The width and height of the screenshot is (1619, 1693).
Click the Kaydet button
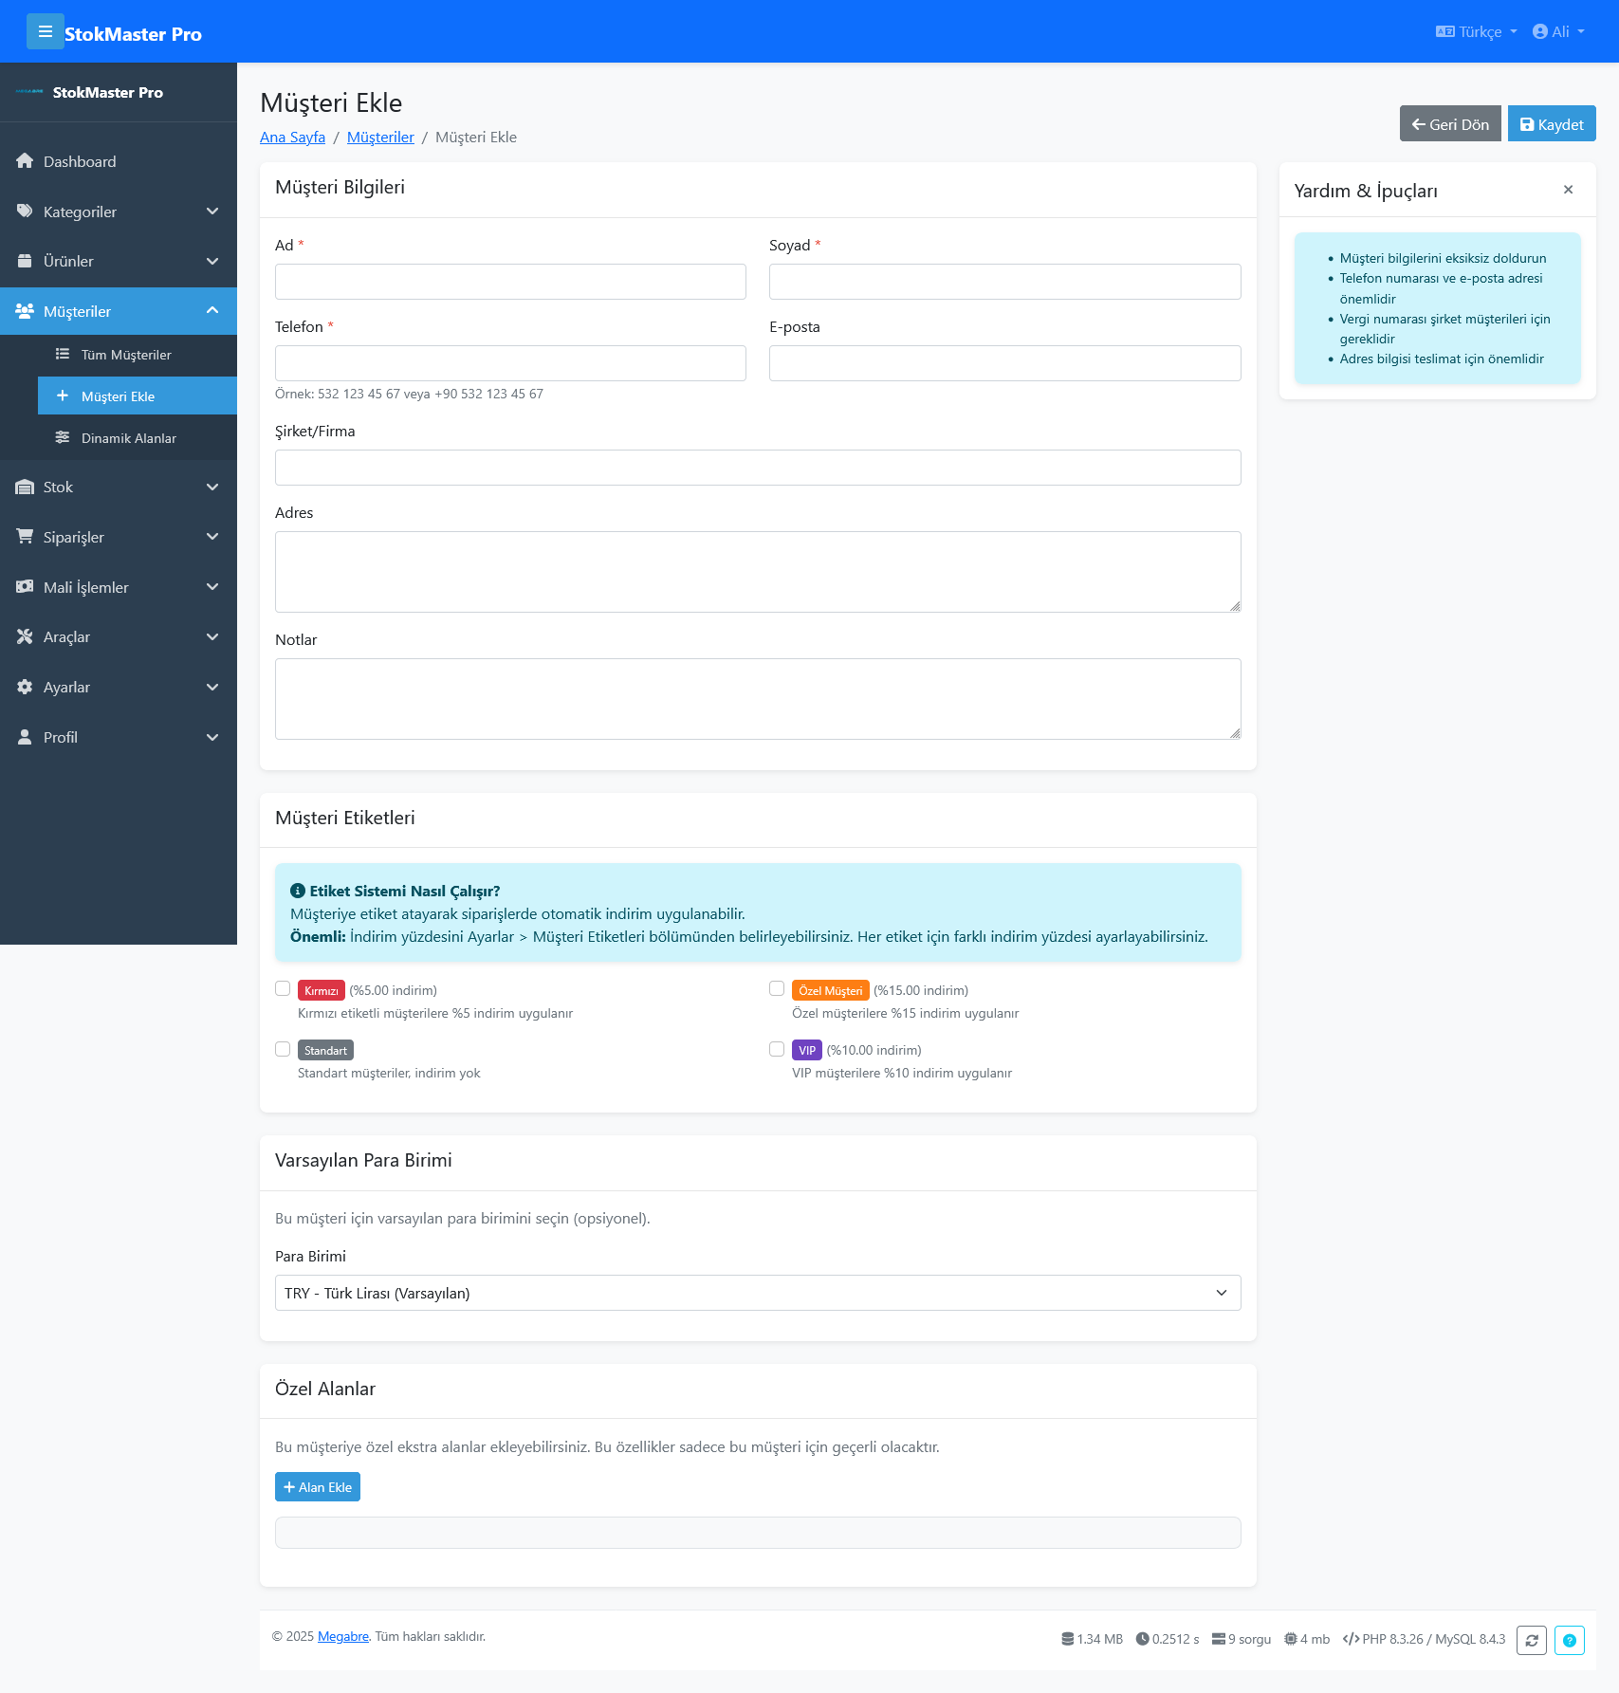[x=1552, y=123]
